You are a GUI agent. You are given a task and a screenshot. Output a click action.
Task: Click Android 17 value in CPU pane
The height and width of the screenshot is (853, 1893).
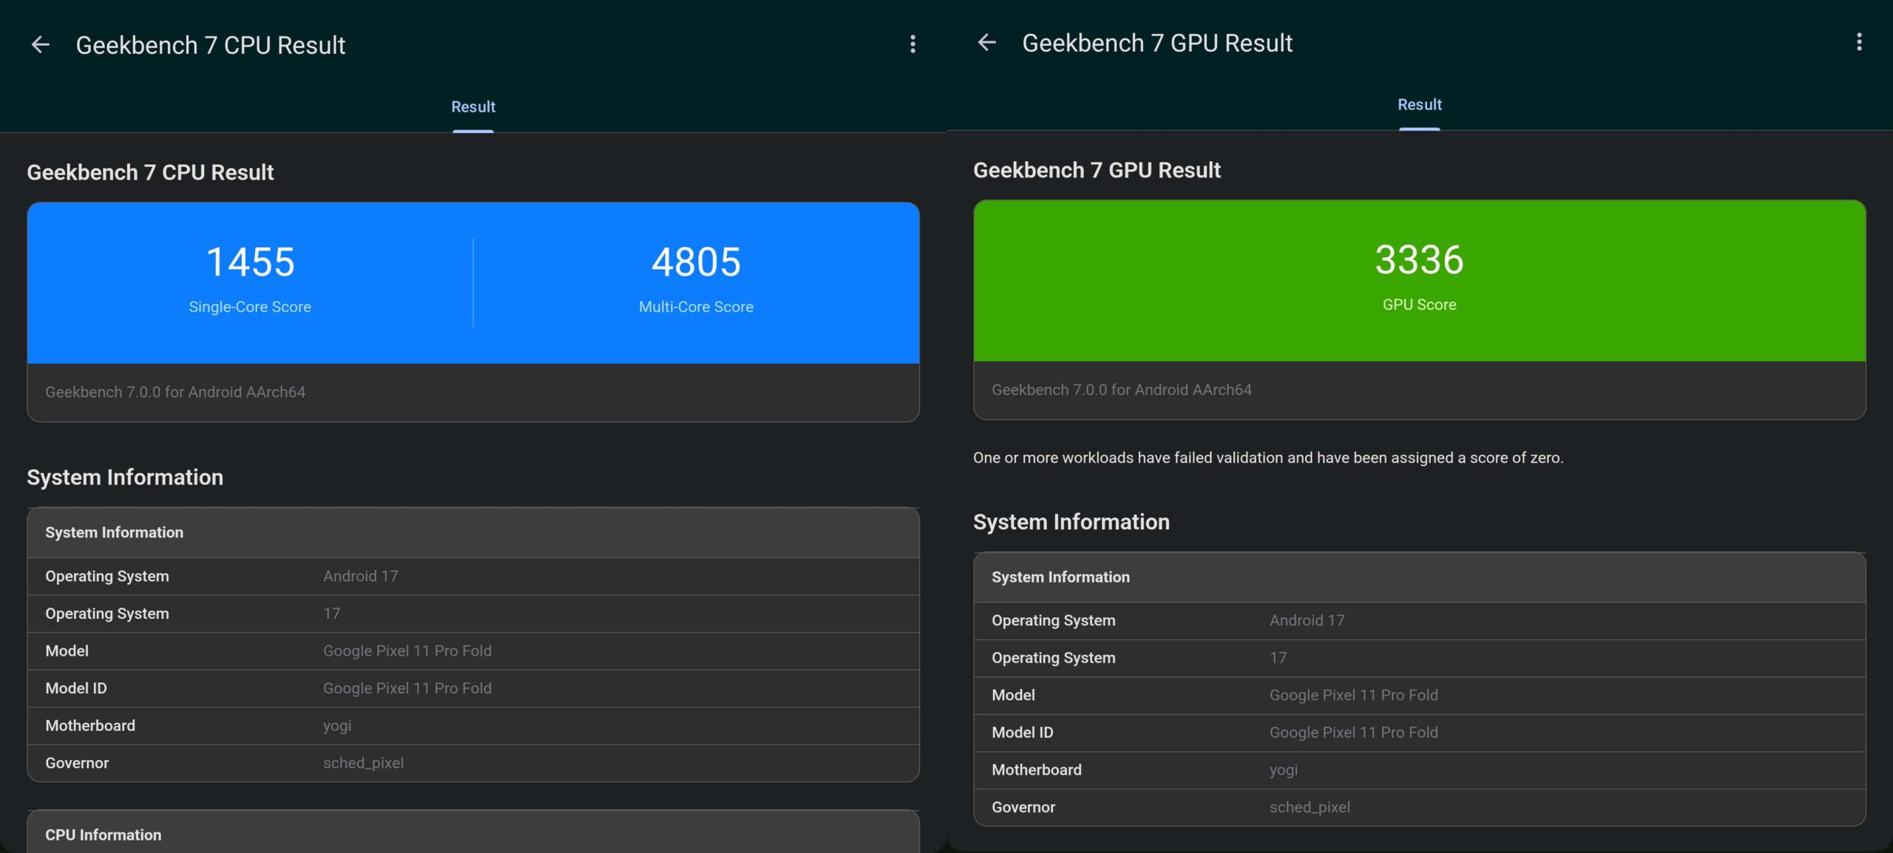pos(360,576)
